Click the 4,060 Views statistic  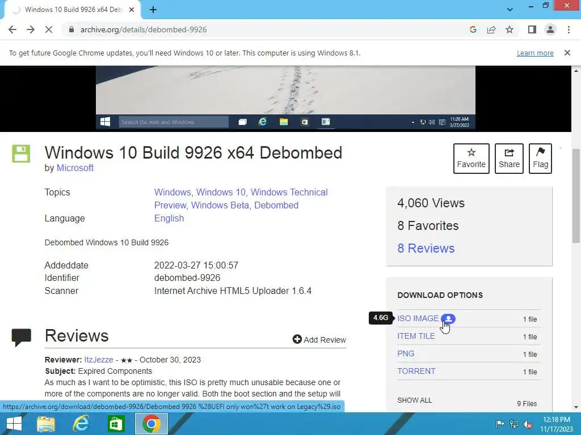tap(431, 203)
